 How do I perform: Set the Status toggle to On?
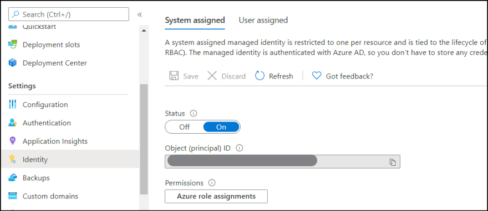(221, 127)
